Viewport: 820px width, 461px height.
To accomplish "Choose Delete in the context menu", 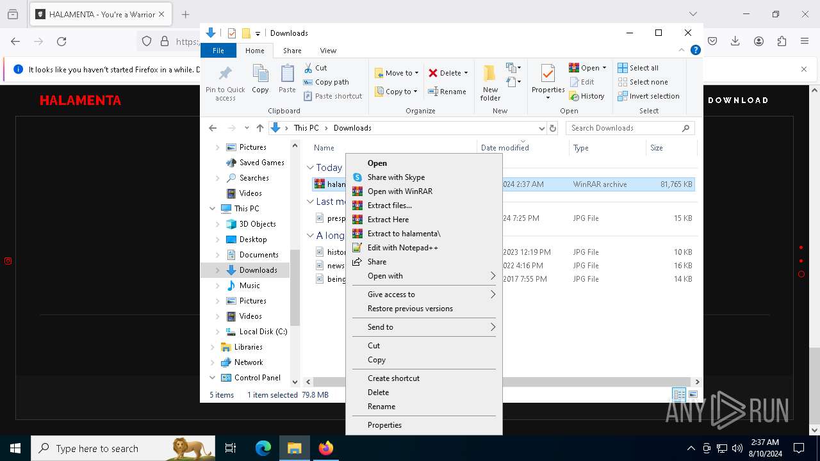I will [x=424, y=392].
